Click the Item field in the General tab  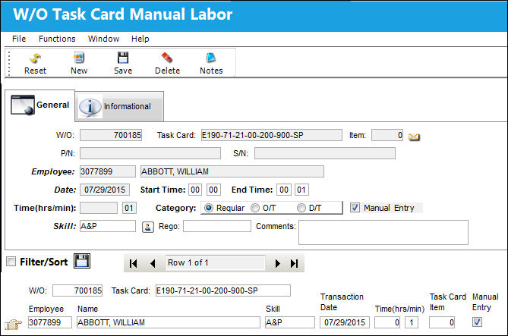[387, 135]
